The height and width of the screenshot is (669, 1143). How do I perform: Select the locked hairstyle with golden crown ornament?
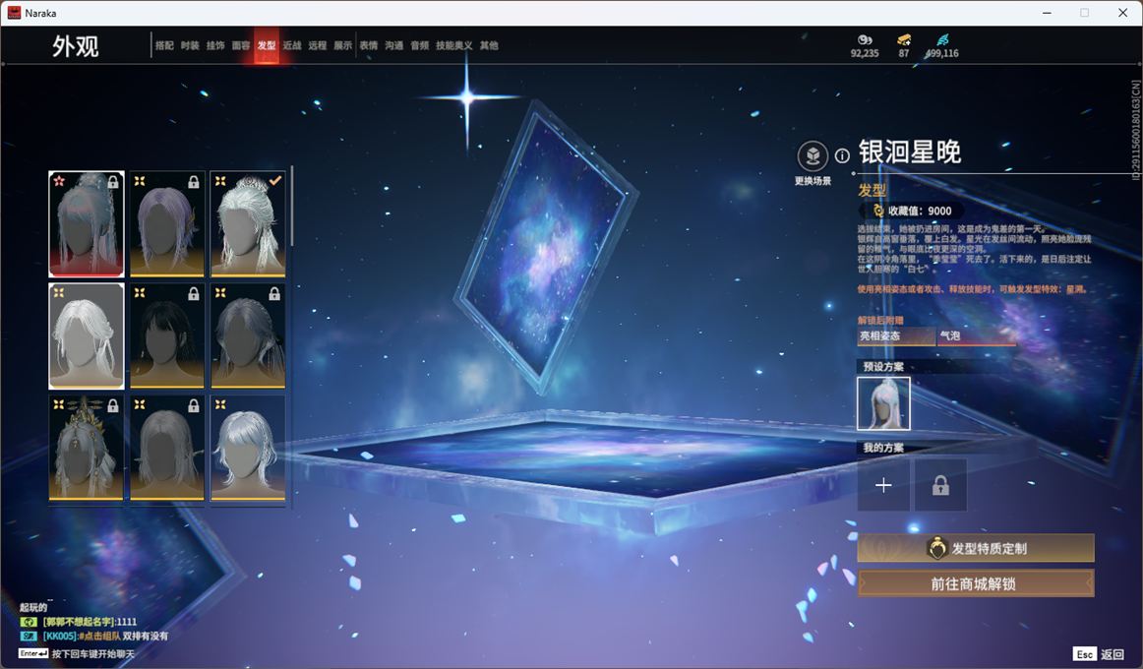(x=86, y=448)
